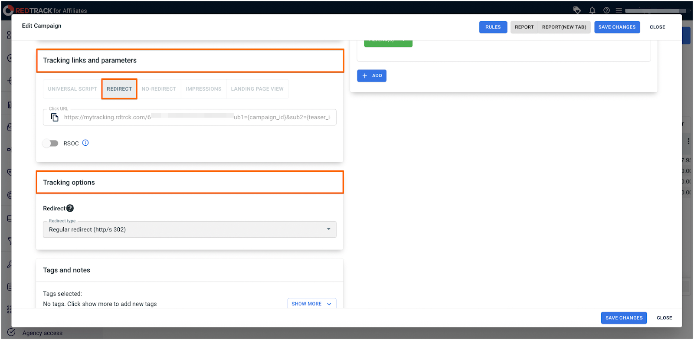Image resolution: width=694 pixels, height=340 pixels.
Task: Open the Redirect help question mark icon
Action: 70,209
